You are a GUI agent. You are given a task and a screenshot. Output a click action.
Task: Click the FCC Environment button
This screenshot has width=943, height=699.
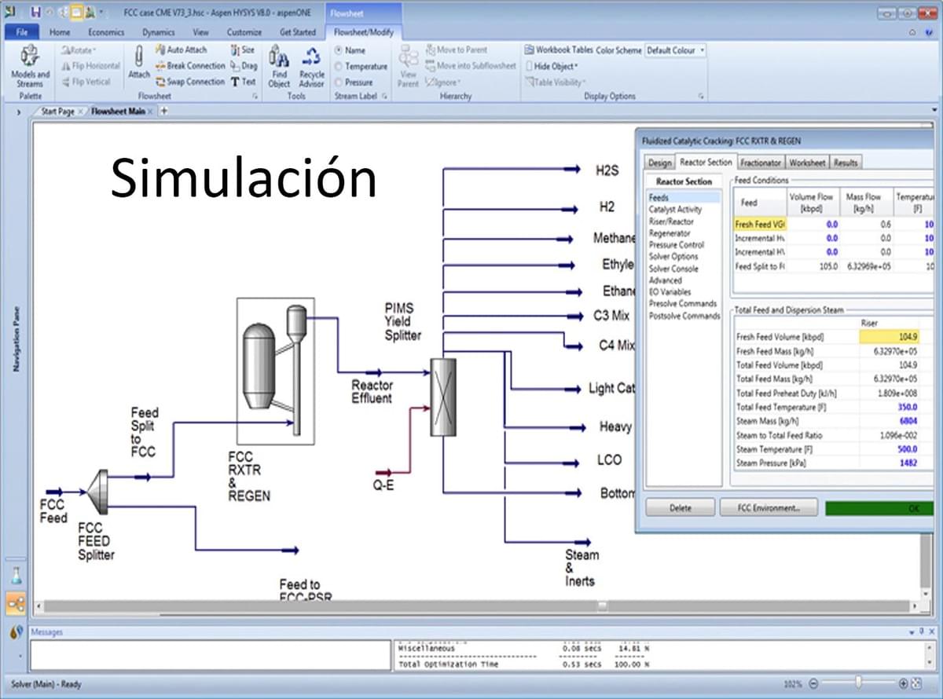point(769,507)
